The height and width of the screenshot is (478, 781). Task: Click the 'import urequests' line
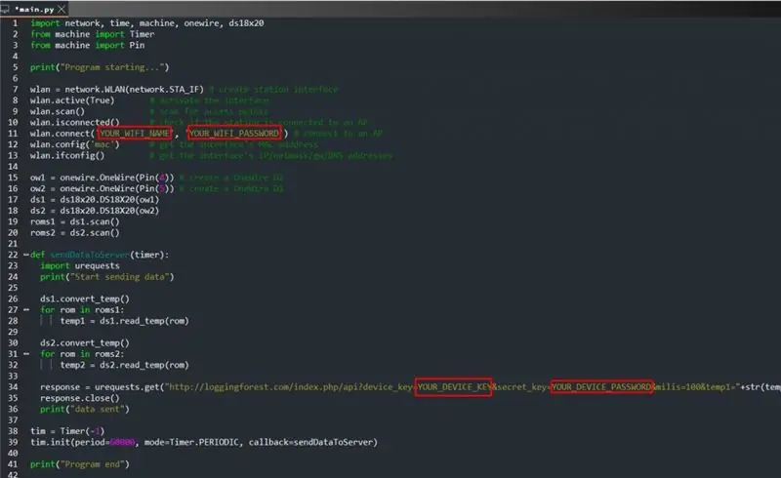[80, 266]
